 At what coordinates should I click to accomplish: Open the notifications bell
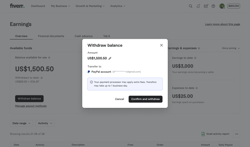[x=198, y=6]
